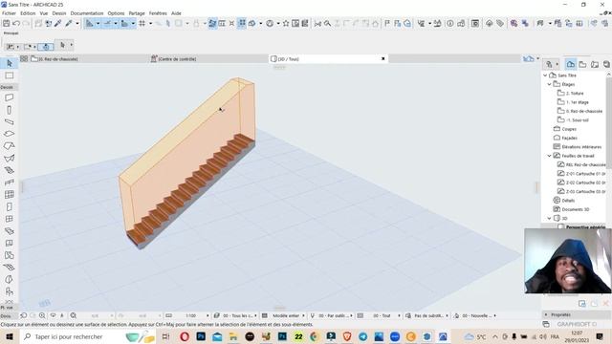Select the Shell tool in the toolbox

tap(9, 158)
